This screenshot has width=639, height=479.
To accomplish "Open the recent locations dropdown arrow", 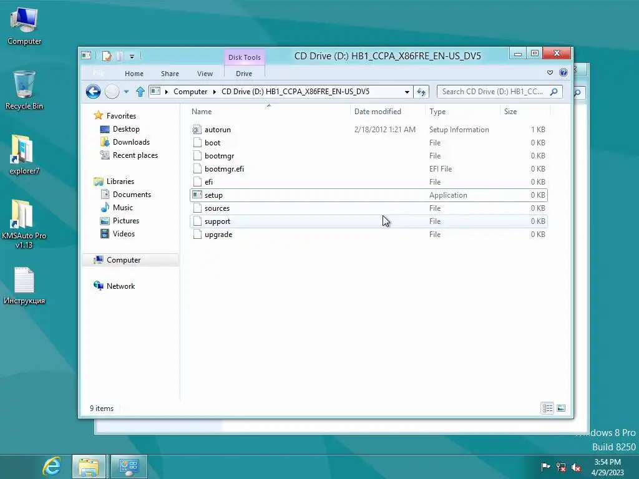I will click(x=126, y=92).
